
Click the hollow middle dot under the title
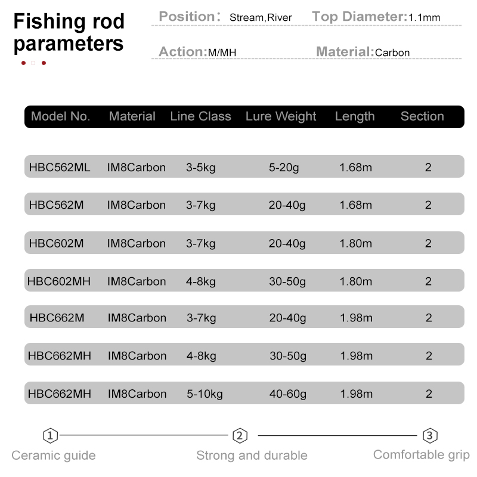(33, 63)
